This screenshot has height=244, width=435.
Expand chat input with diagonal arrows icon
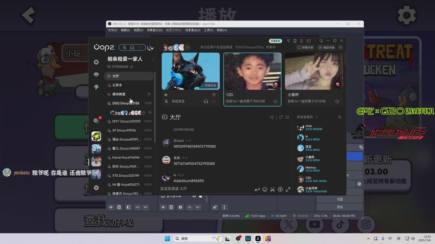tap(288, 189)
